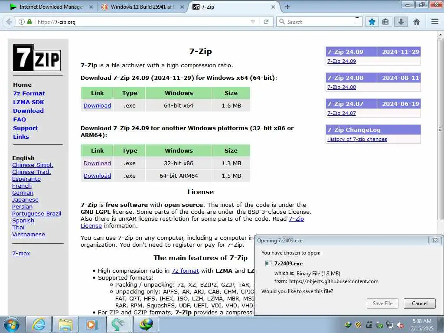Click the muted volume tray icon

tap(400, 325)
